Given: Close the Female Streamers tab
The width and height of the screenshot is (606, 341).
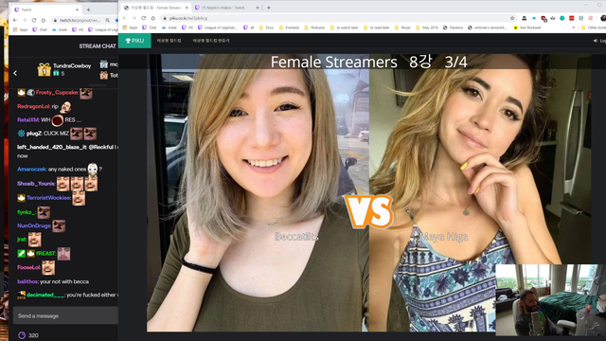Looking at the screenshot, I should click(187, 8).
